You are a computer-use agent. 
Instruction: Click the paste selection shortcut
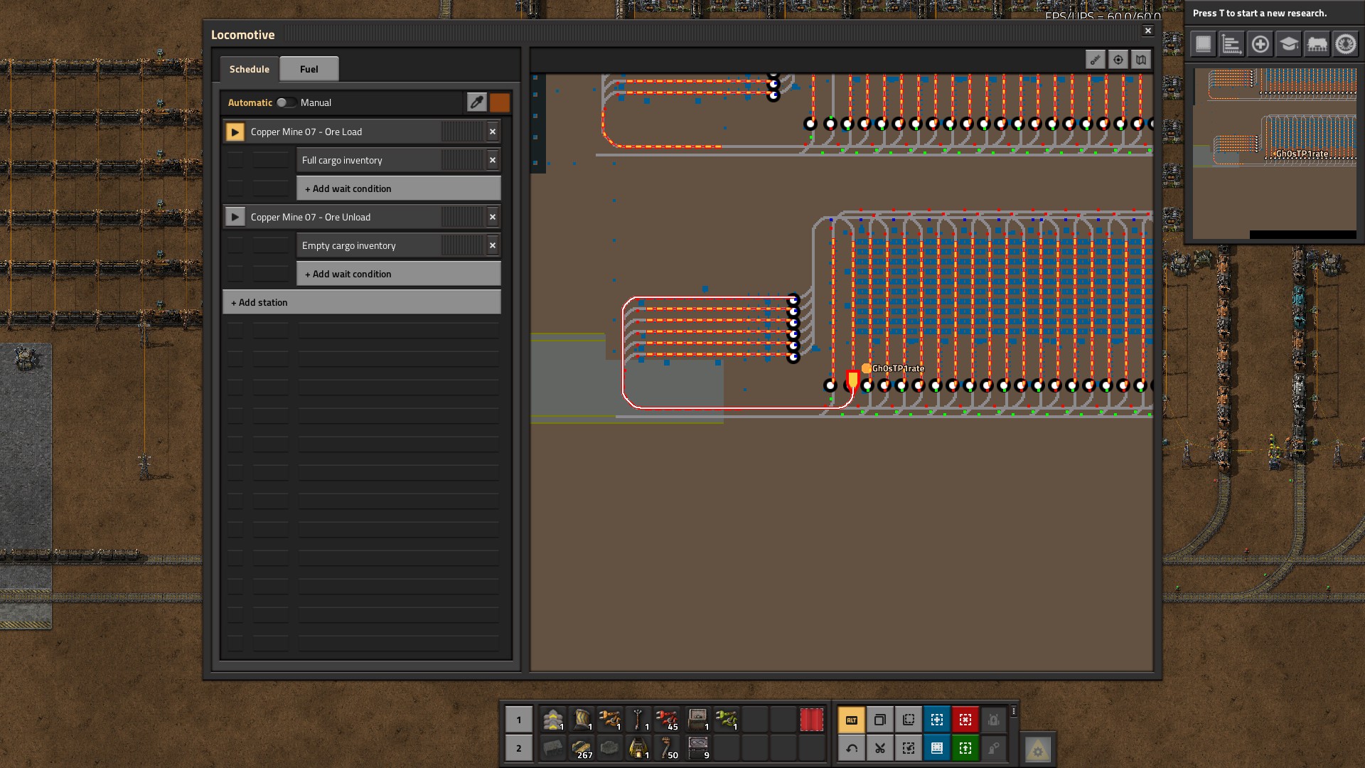click(x=909, y=720)
